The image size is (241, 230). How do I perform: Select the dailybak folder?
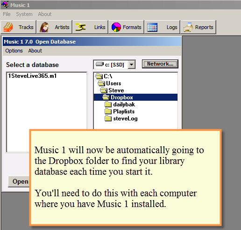pos(120,104)
